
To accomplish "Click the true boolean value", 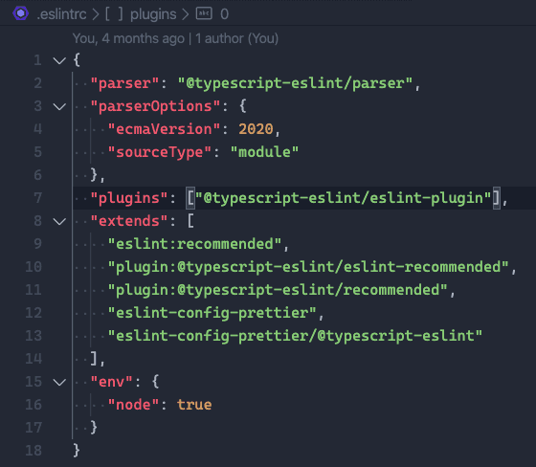I will click(194, 405).
